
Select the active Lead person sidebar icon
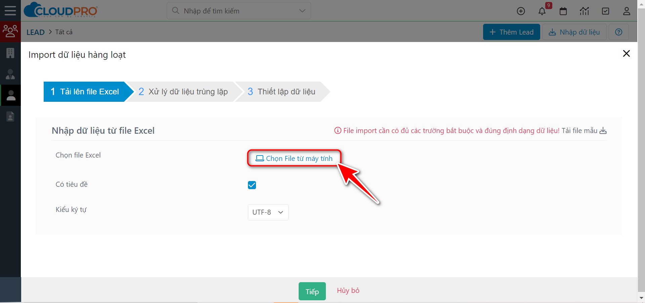(11, 95)
